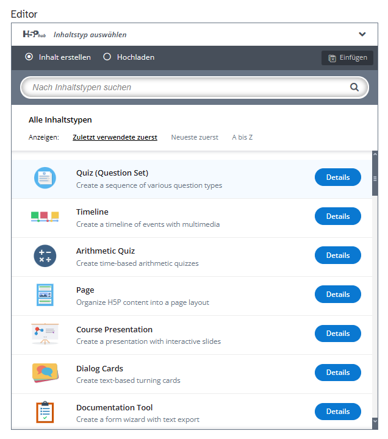The width and height of the screenshot is (388, 439).
Task: Sort by Neueste zuerst
Action: coord(195,137)
